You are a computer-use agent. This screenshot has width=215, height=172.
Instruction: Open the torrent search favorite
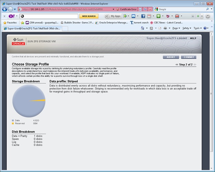(x=139, y=23)
